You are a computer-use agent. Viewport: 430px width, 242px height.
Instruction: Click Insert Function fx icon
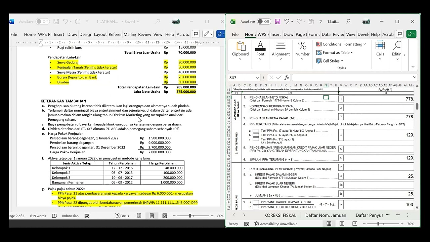pyautogui.click(x=287, y=78)
